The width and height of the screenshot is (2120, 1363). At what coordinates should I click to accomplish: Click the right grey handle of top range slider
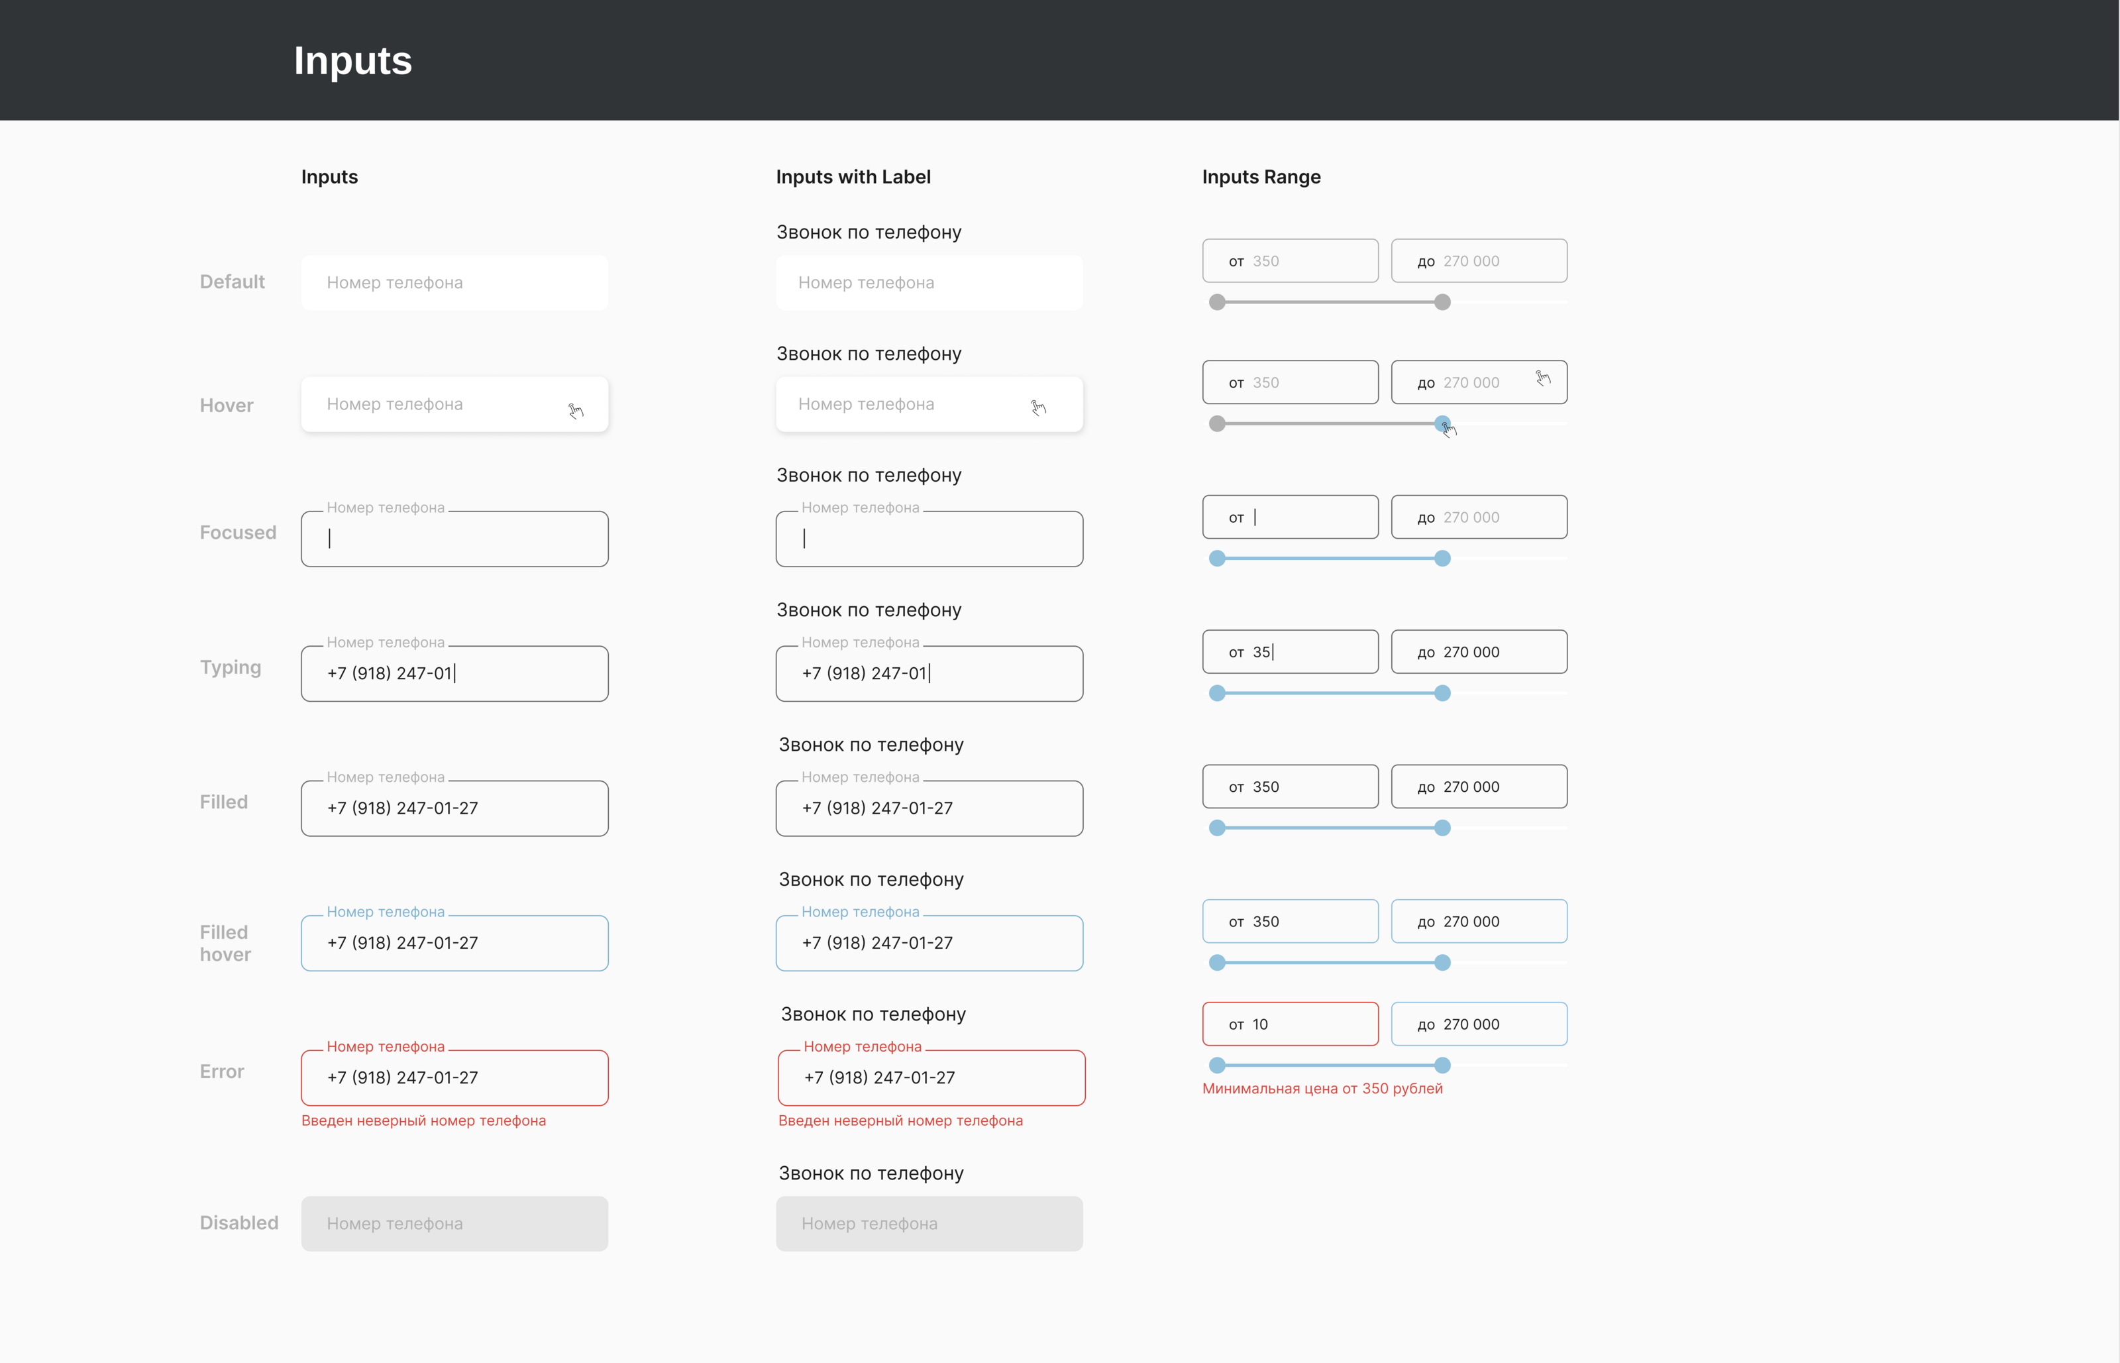pyautogui.click(x=1442, y=301)
